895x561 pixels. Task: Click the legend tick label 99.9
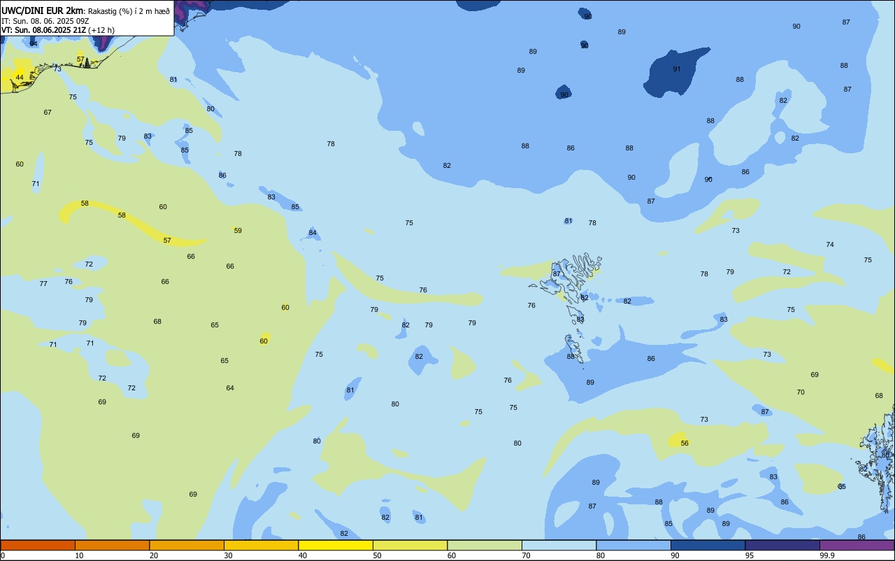827,555
